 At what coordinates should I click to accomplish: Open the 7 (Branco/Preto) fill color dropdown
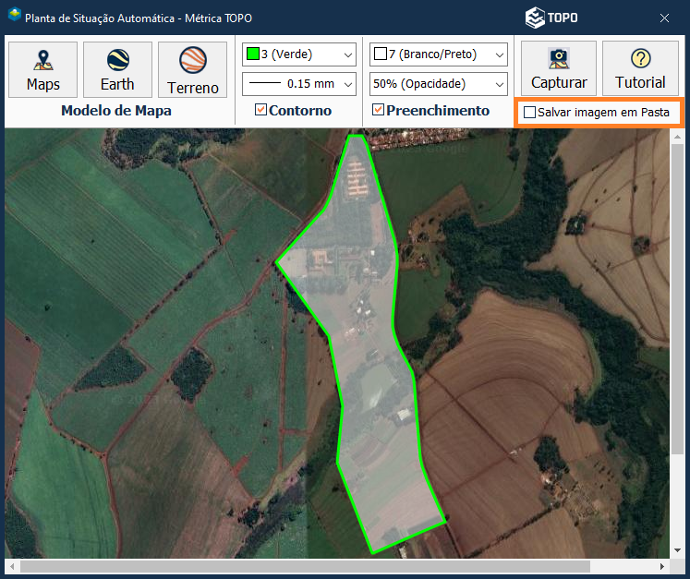tap(438, 54)
